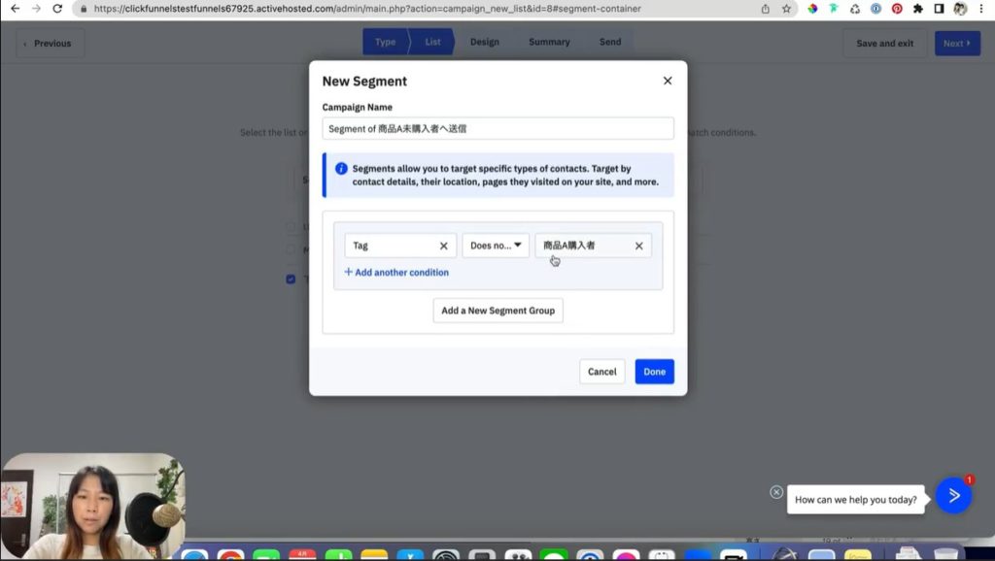Dismiss the chat help prompt
The height and width of the screenshot is (561, 995).
[776, 492]
